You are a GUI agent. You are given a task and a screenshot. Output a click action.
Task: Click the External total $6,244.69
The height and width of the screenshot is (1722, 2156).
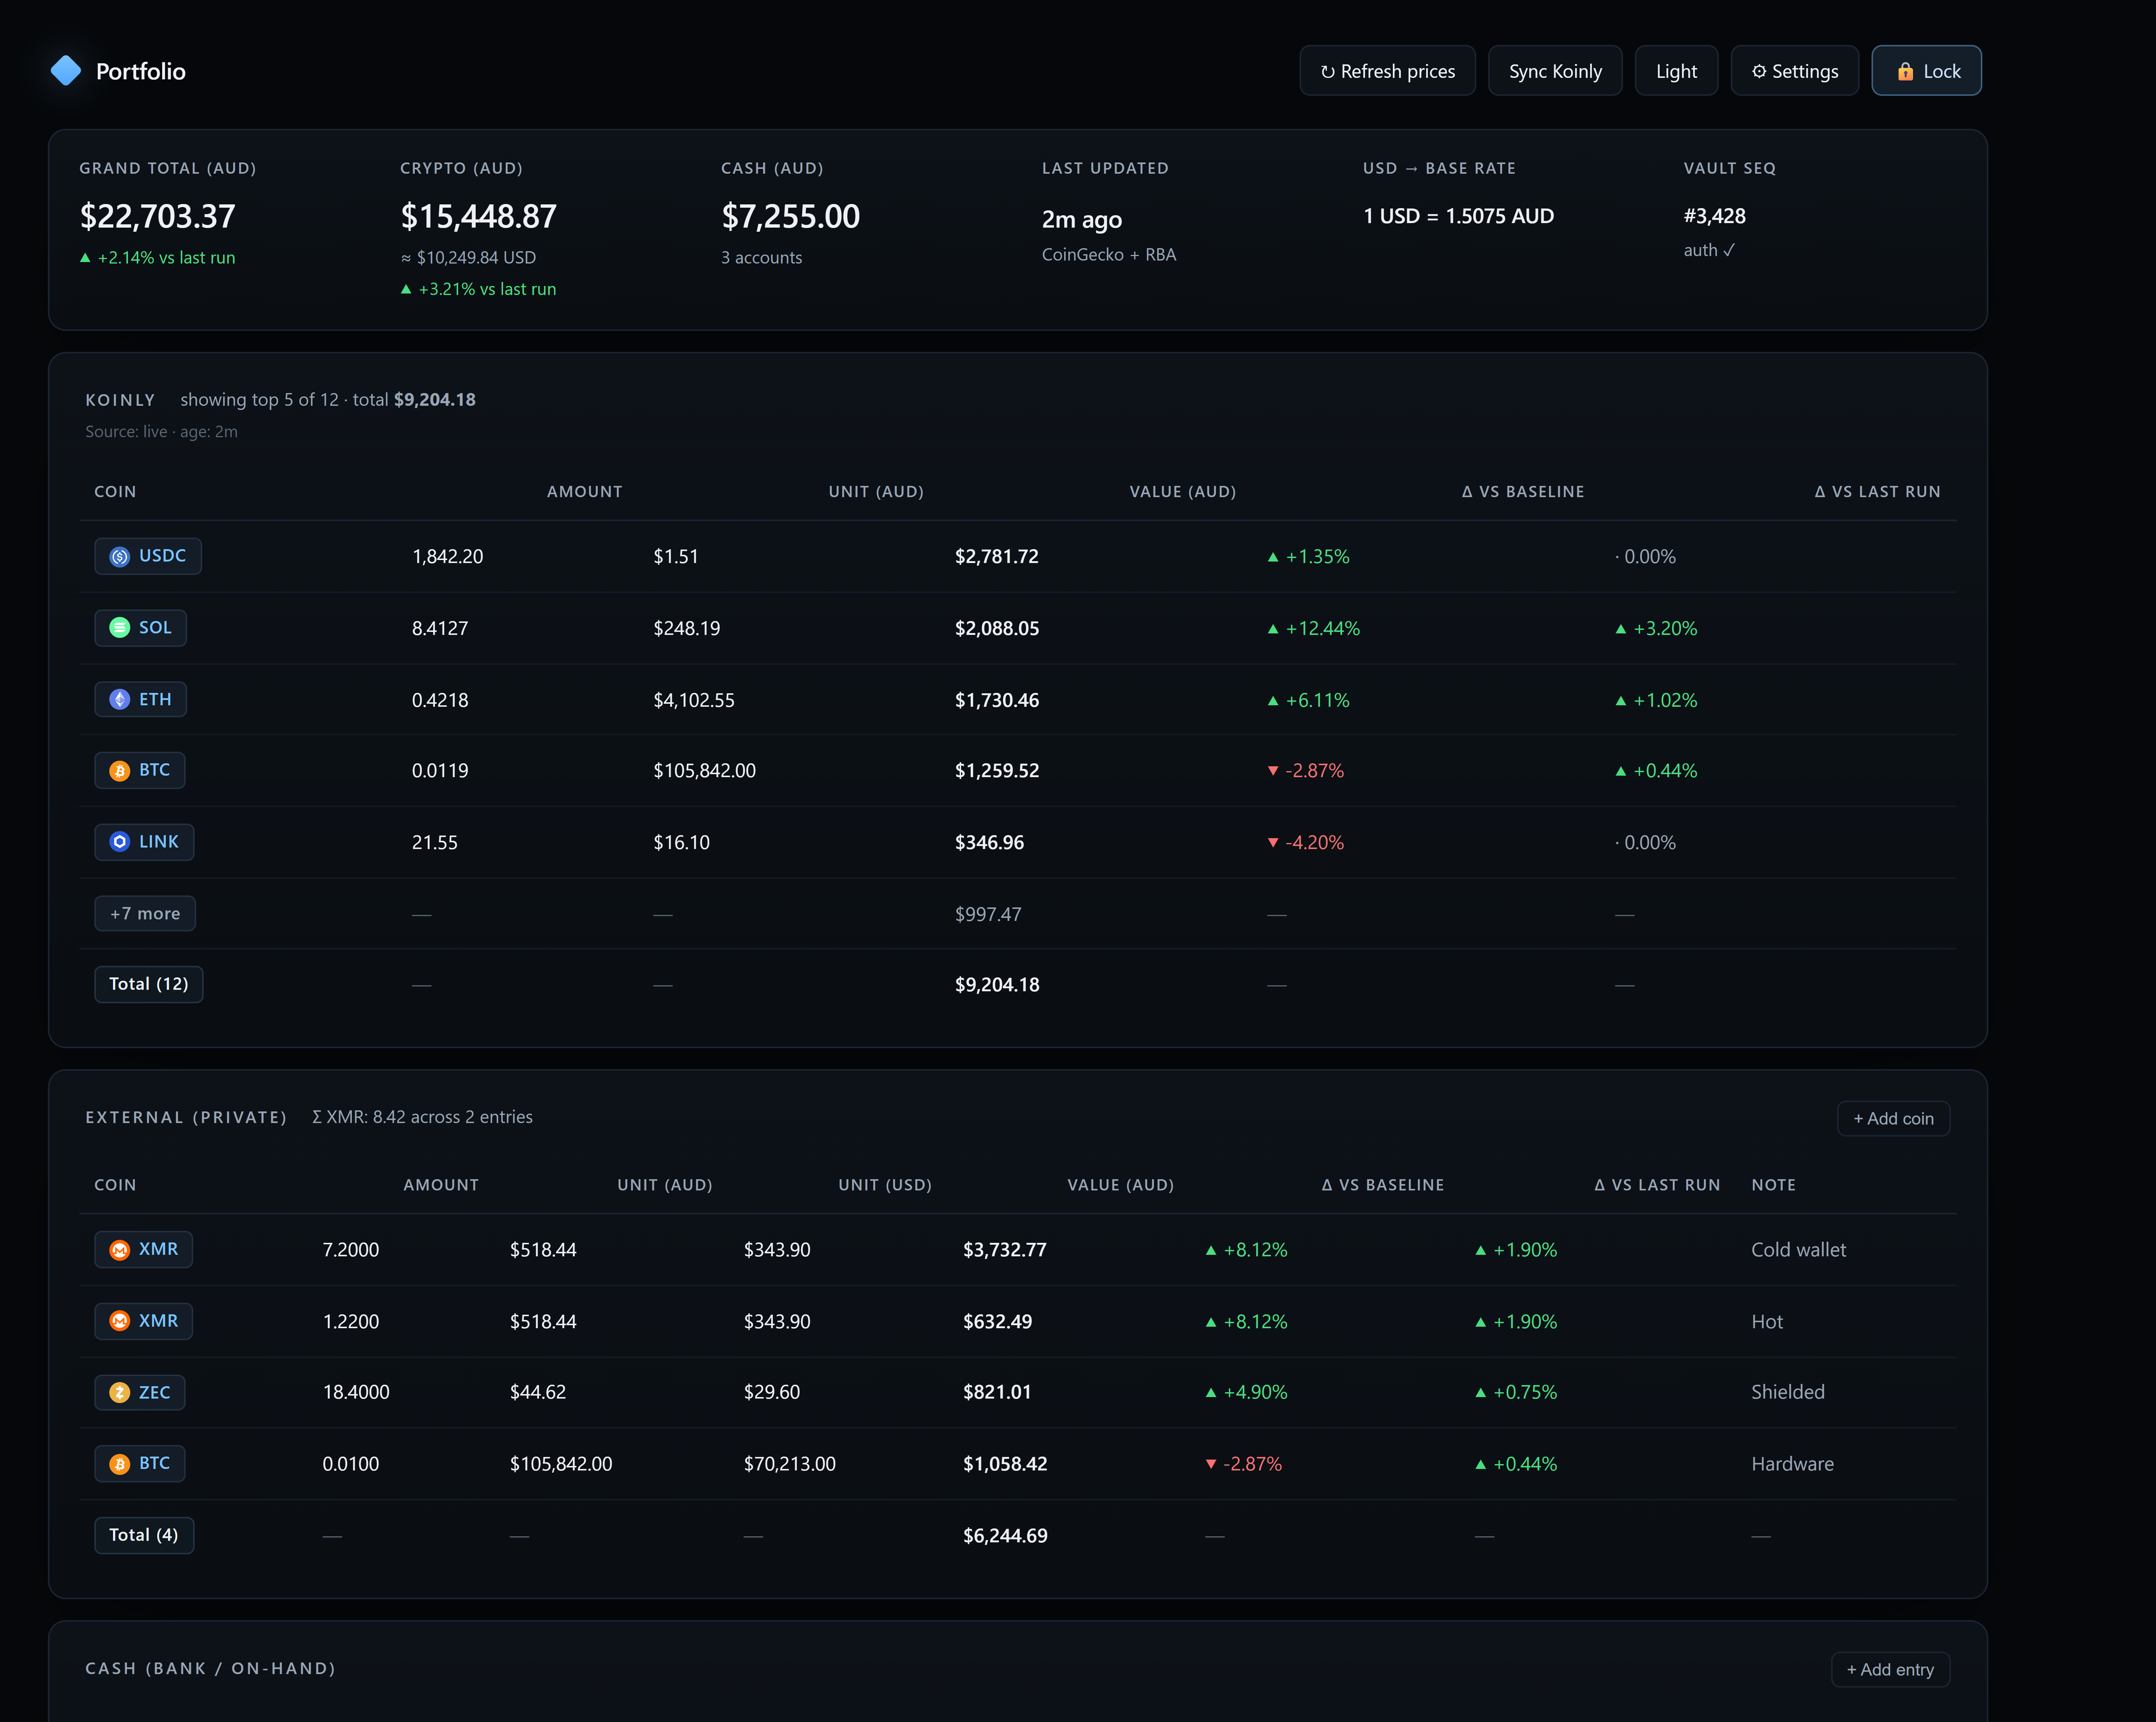click(x=1005, y=1536)
